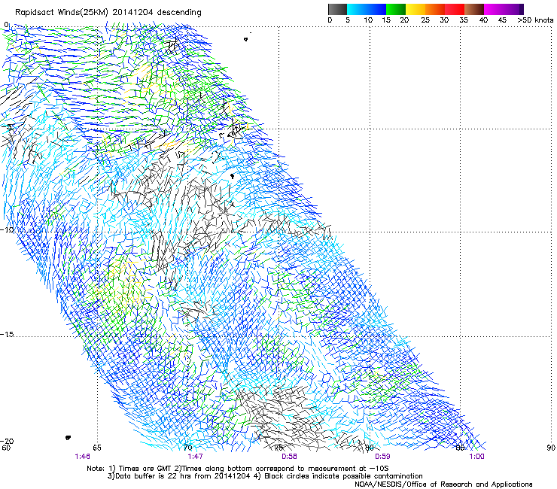Click the '>50 knots' legend label
The height and width of the screenshot is (489, 557).
tap(535, 20)
